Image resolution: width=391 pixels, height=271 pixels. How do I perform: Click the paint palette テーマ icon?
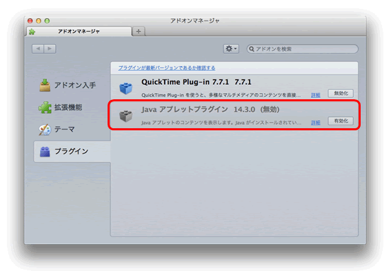pos(45,130)
